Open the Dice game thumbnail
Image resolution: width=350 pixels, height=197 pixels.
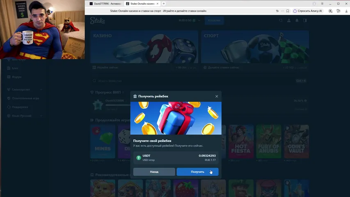pos(124,142)
